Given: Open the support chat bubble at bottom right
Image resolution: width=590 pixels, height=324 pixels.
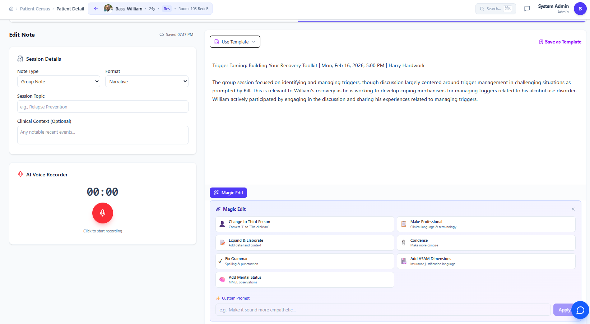Looking at the screenshot, I should click(580, 310).
